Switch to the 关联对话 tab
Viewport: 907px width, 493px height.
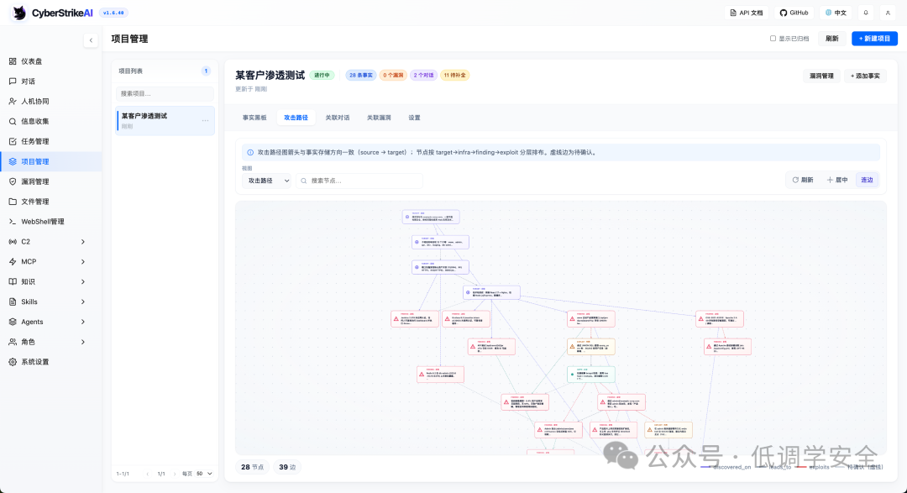[338, 118]
